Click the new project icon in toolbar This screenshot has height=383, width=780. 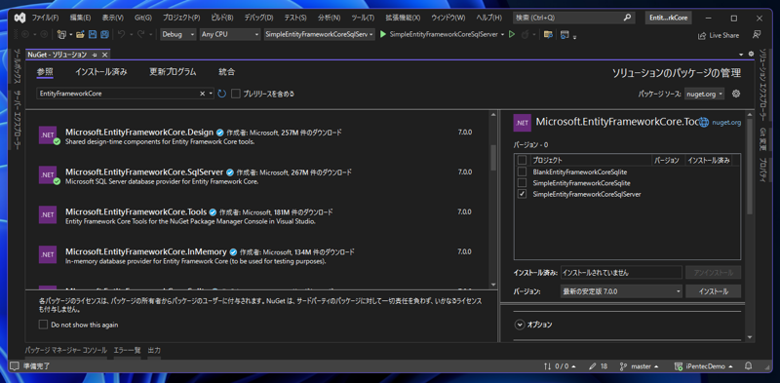pyautogui.click(x=61, y=35)
